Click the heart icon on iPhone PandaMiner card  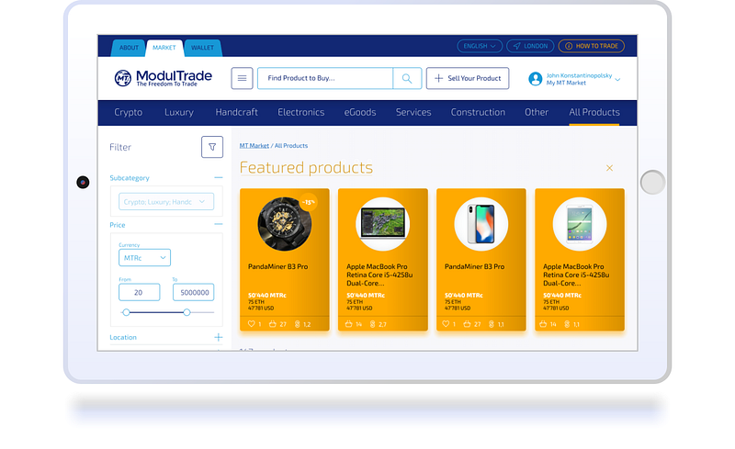click(x=446, y=324)
